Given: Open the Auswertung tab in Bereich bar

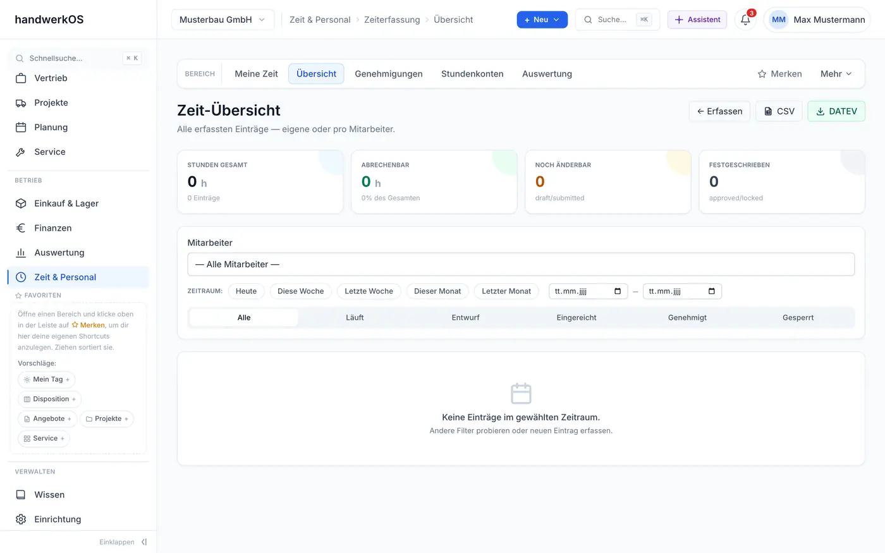Looking at the screenshot, I should click(x=547, y=74).
